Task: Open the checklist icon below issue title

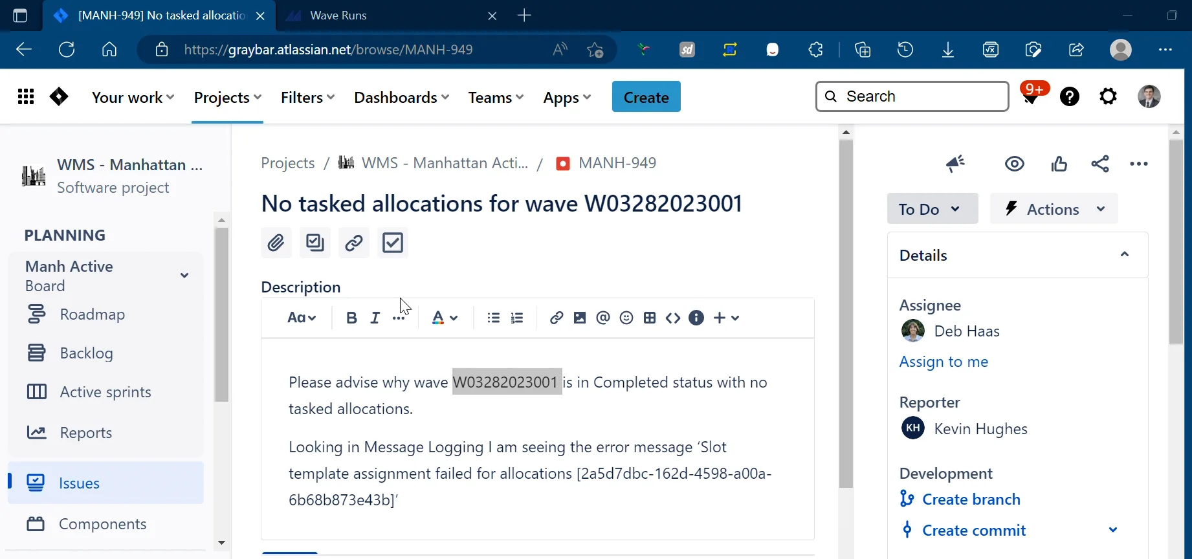Action: (393, 243)
